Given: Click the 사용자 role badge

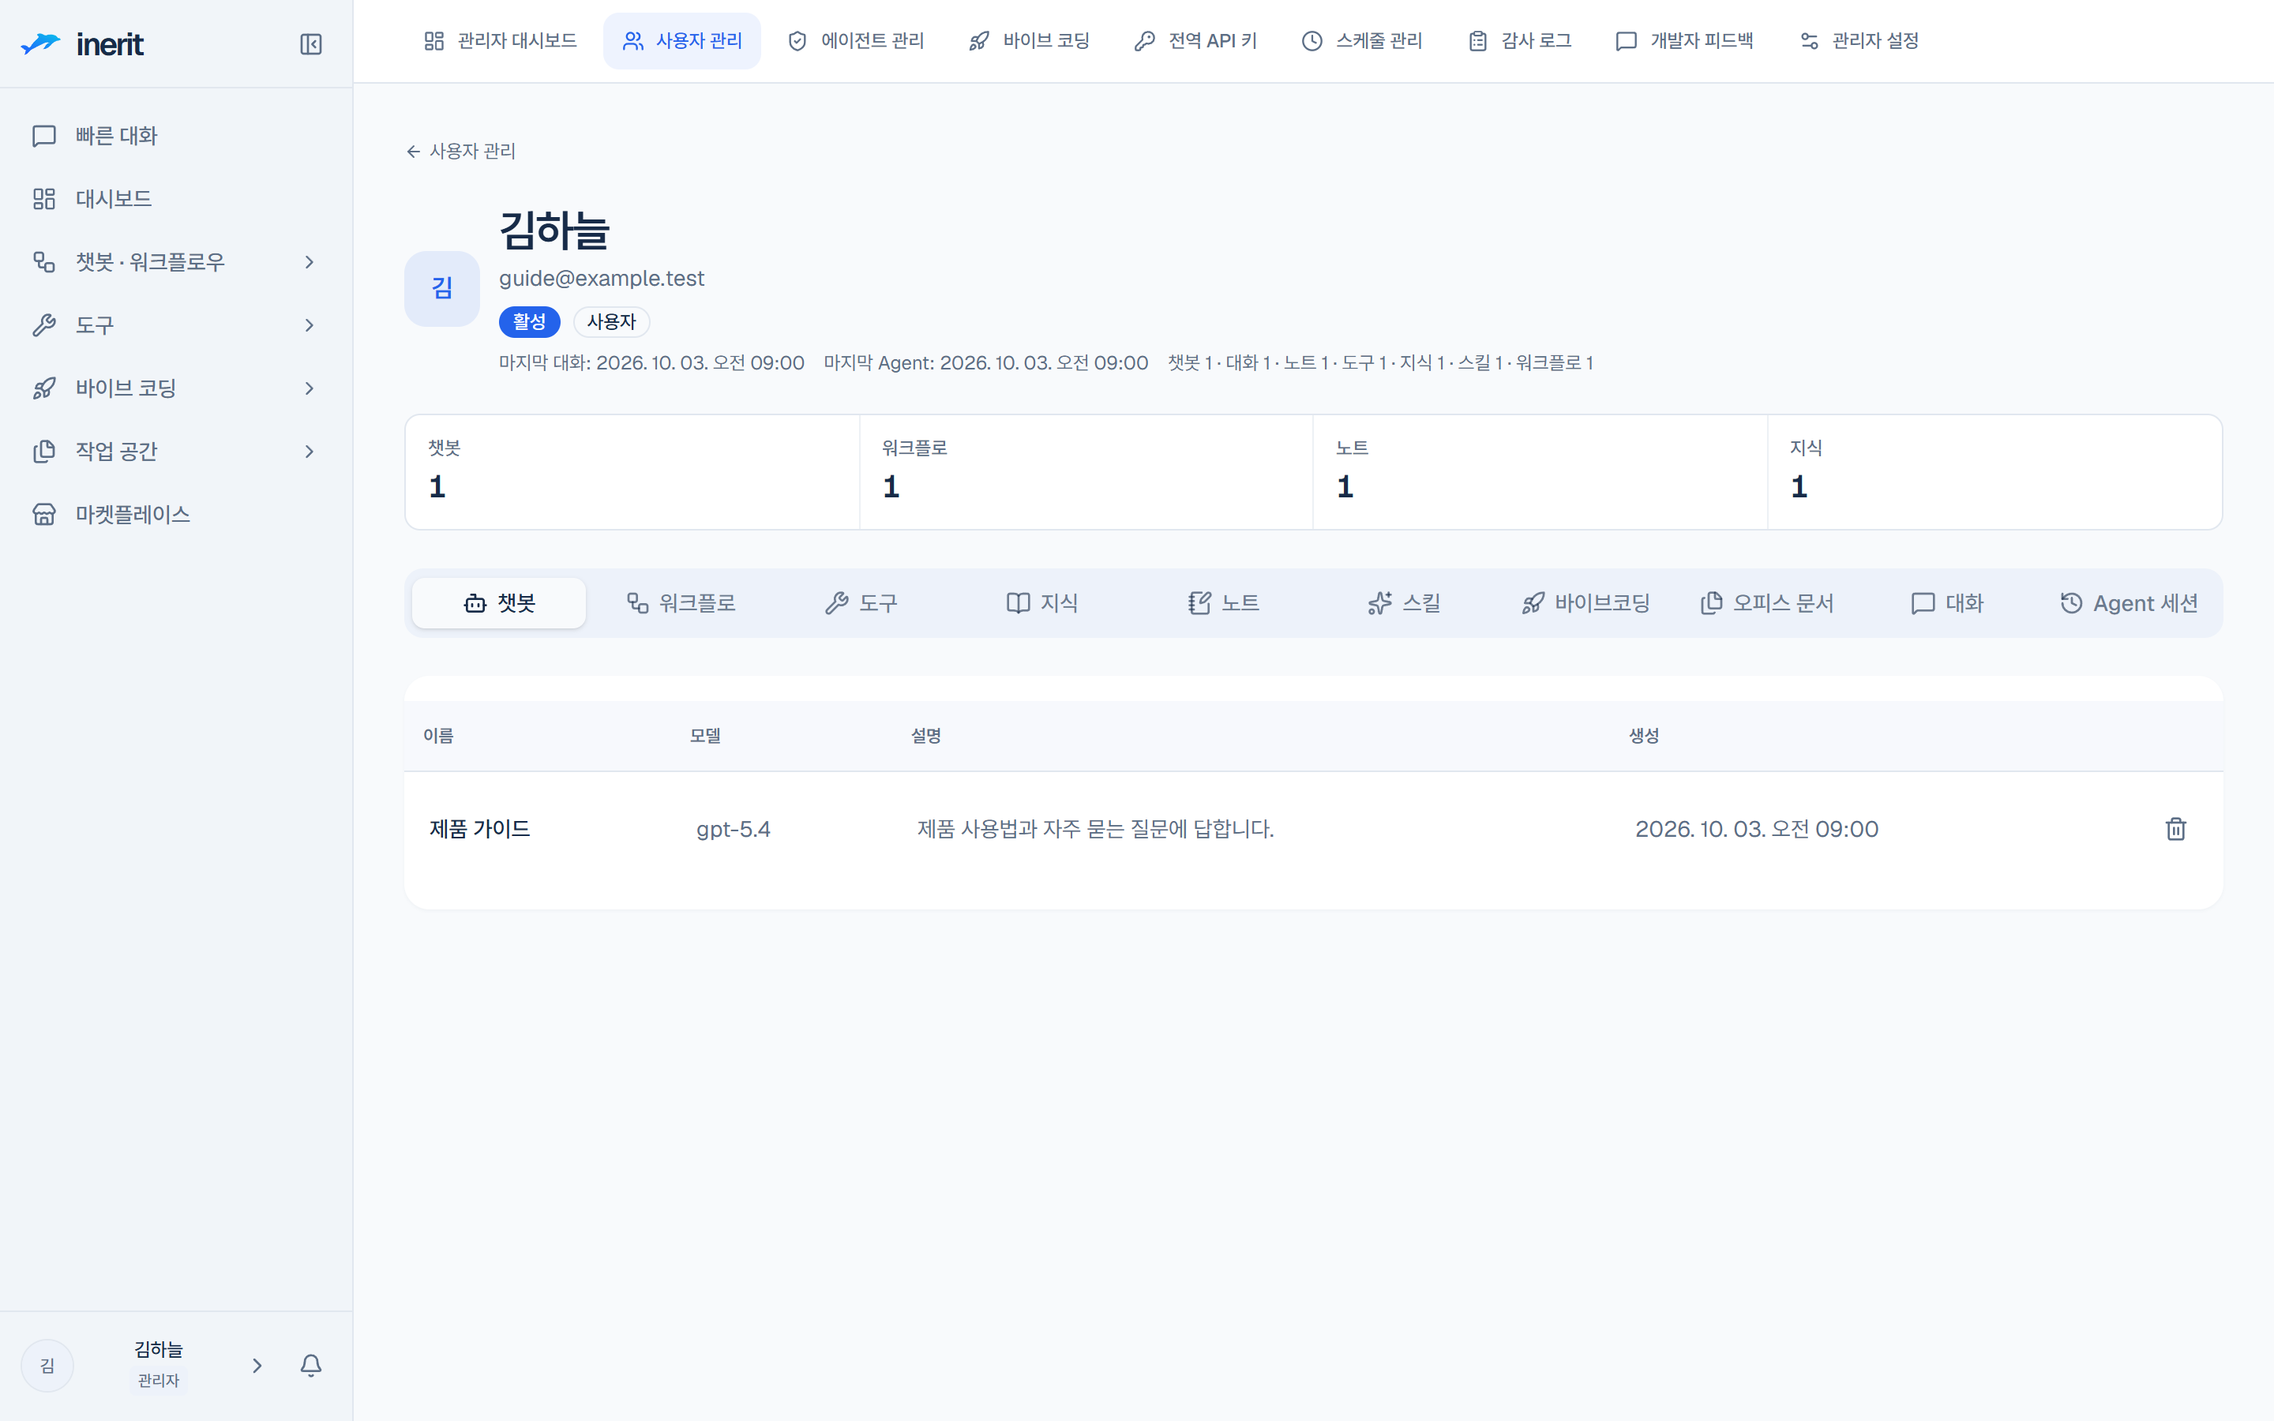Looking at the screenshot, I should click(612, 322).
